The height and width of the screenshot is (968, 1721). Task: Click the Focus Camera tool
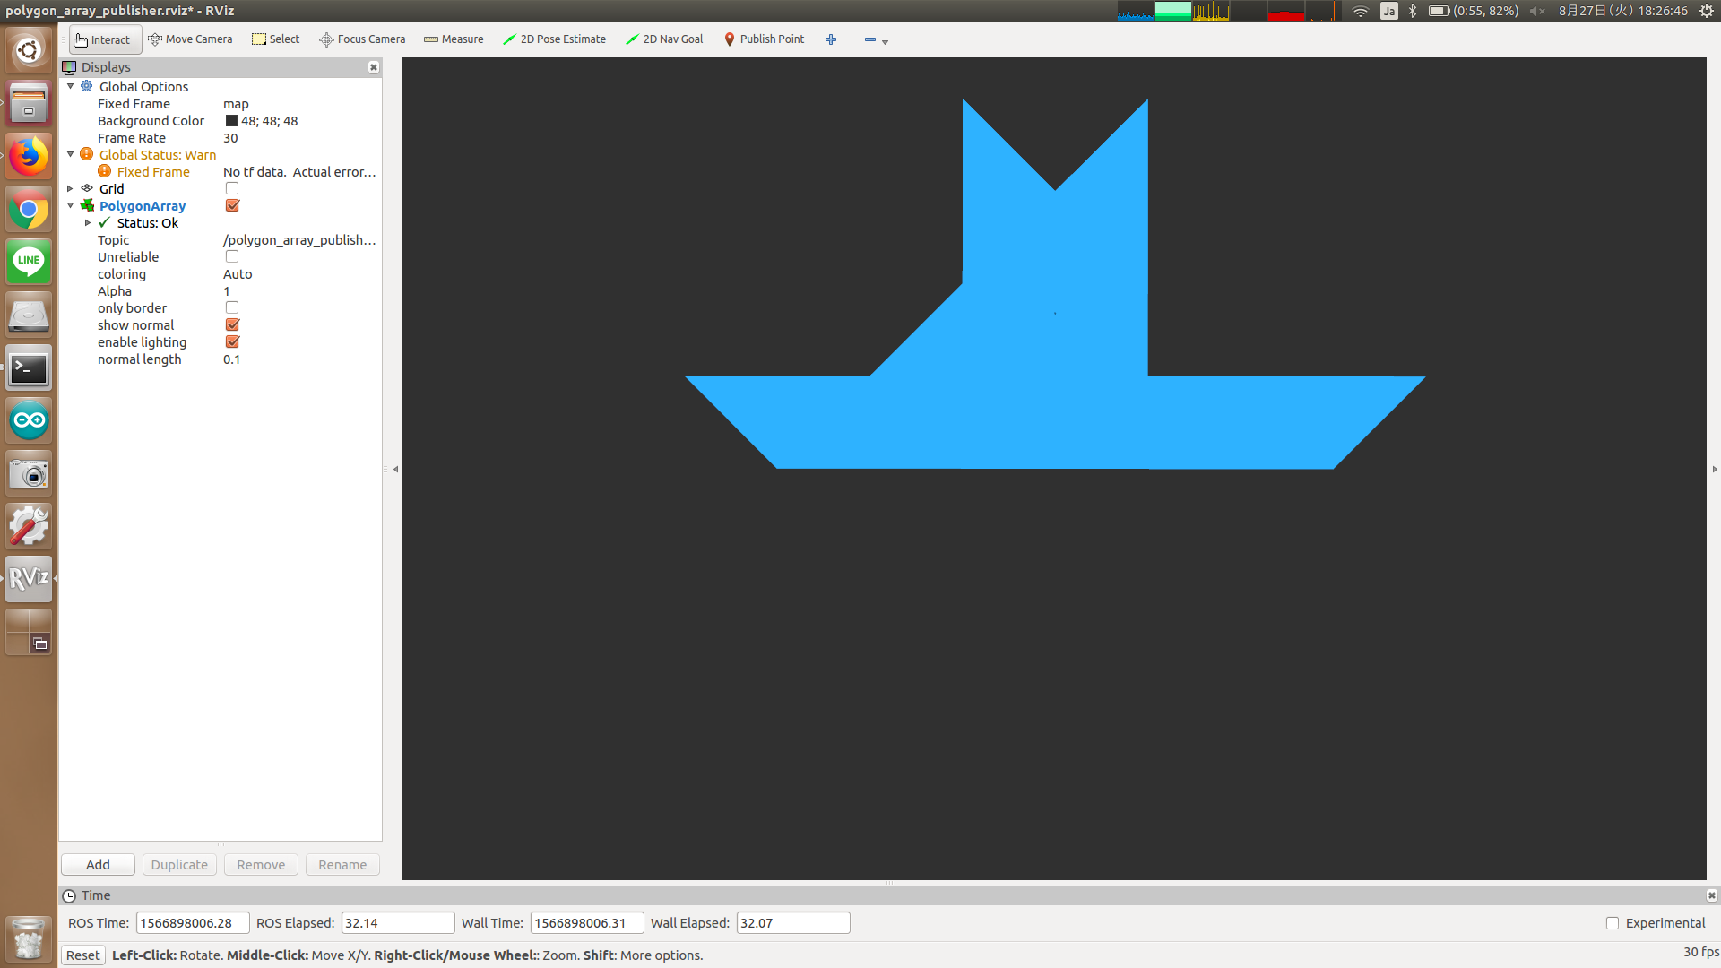[362, 39]
